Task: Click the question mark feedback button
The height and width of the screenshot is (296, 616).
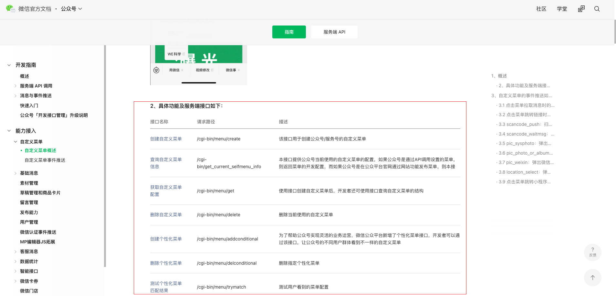Action: click(592, 252)
